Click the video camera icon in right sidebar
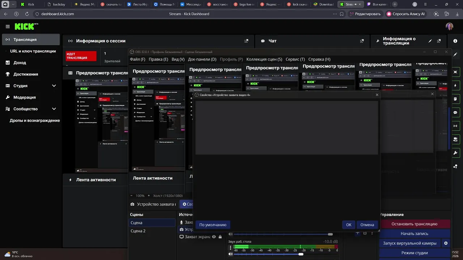This screenshot has height=260, width=463. (x=455, y=139)
